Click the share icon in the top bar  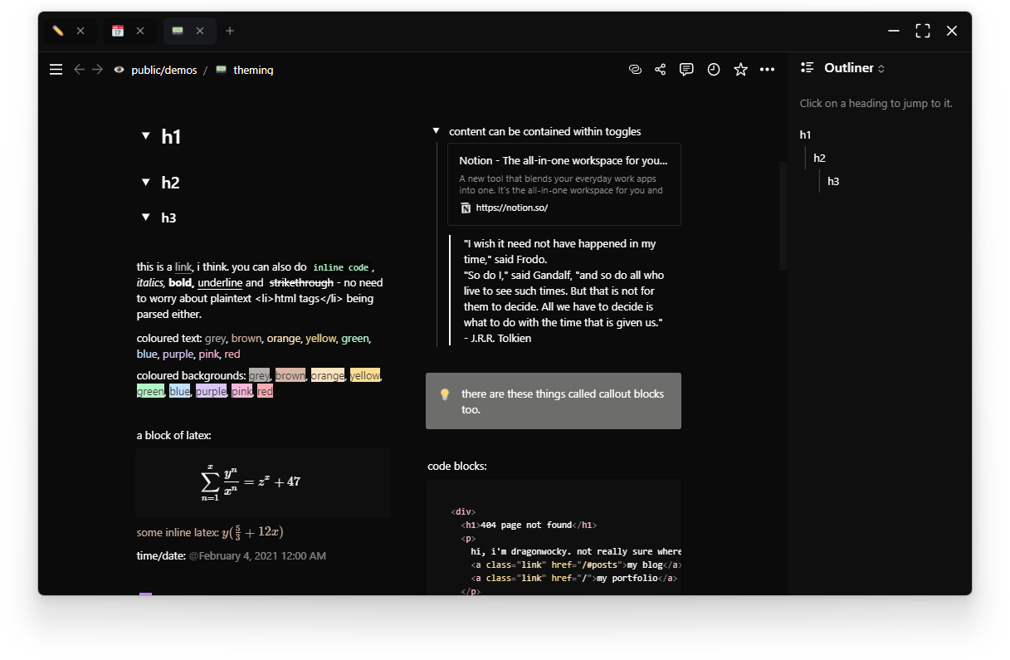pos(660,70)
